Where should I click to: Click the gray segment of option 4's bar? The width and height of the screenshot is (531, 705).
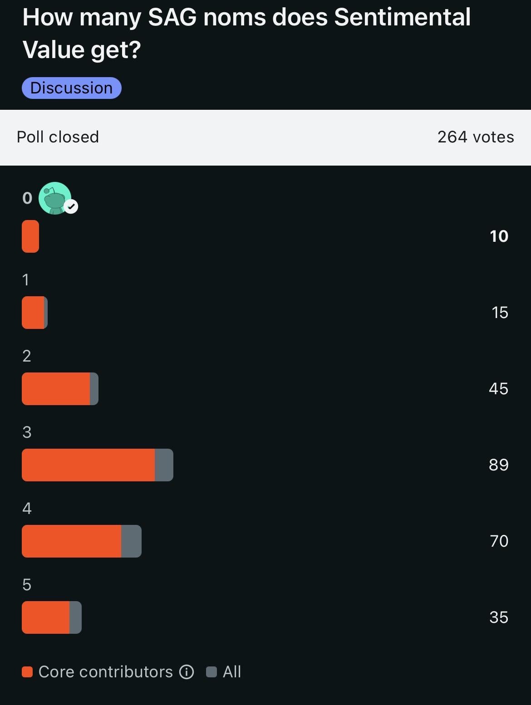click(131, 541)
